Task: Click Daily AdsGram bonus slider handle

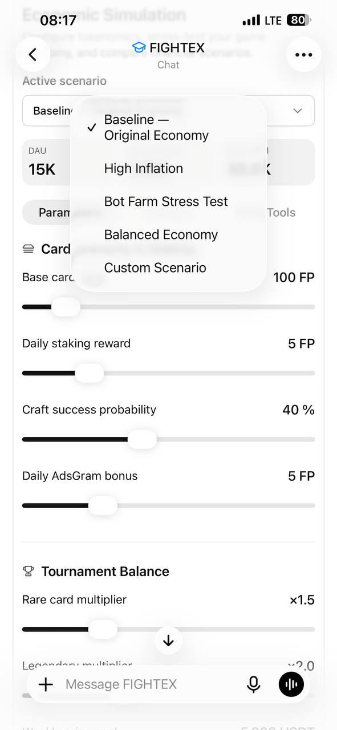Action: 103,505
